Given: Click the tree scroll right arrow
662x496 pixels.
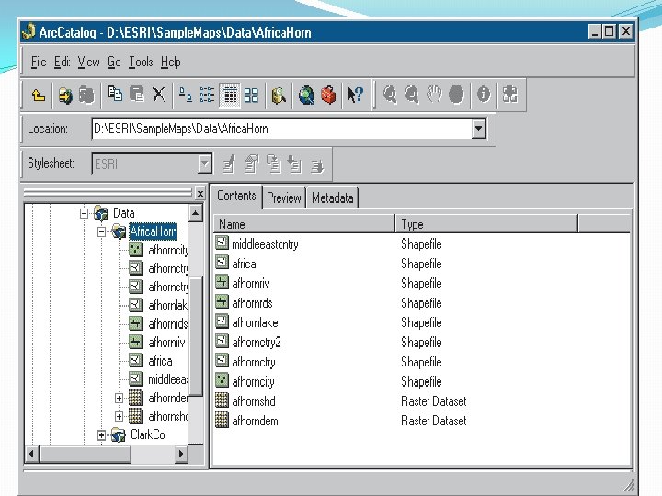Looking at the screenshot, I should 181,454.
